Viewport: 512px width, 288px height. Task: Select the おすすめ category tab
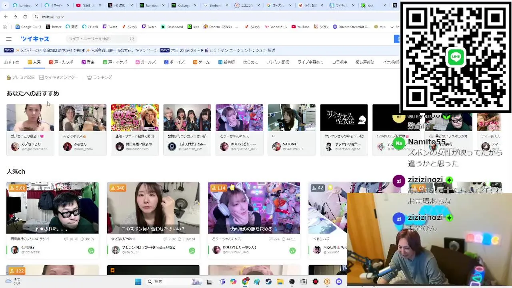pyautogui.click(x=12, y=62)
